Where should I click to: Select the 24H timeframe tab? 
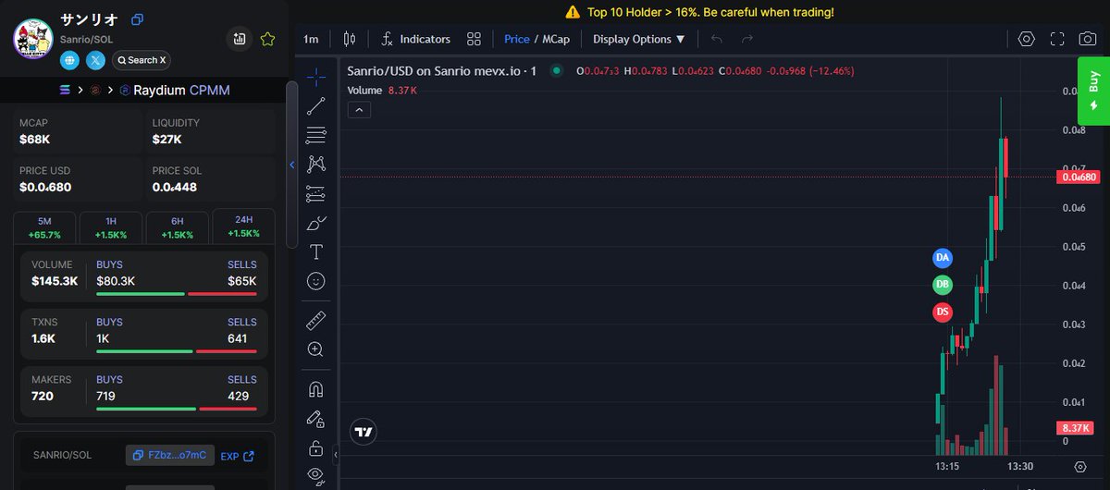243,227
